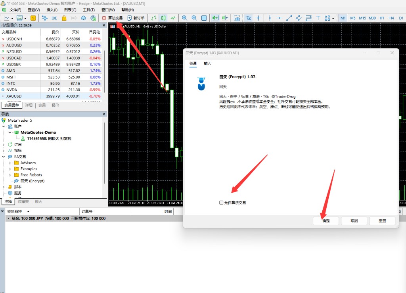Select the bar chart display icon
This screenshot has width=406, height=293.
pyautogui.click(x=153, y=18)
